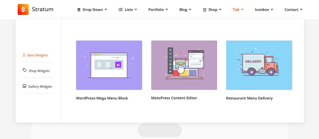The image size is (319, 139).
Task: Expand the Shop chevron arrow
Action: click(220, 9)
